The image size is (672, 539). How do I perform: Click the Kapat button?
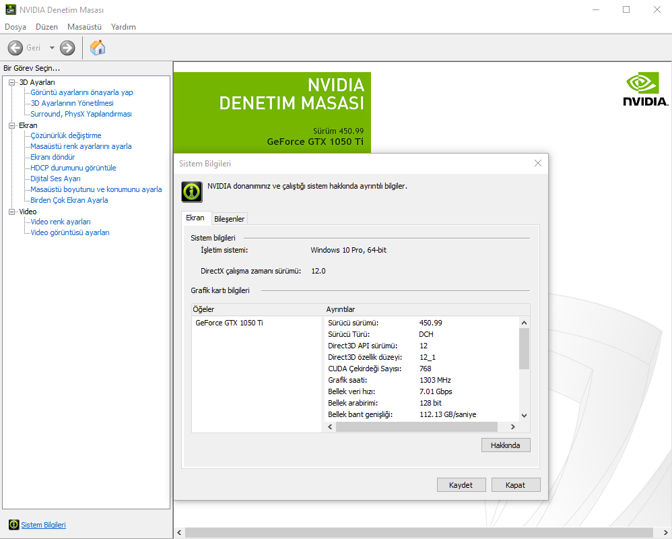click(x=515, y=485)
